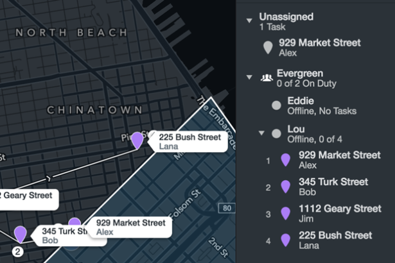The image size is (395, 263).
Task: Collapse the Evergreen team section
Action: pos(249,77)
